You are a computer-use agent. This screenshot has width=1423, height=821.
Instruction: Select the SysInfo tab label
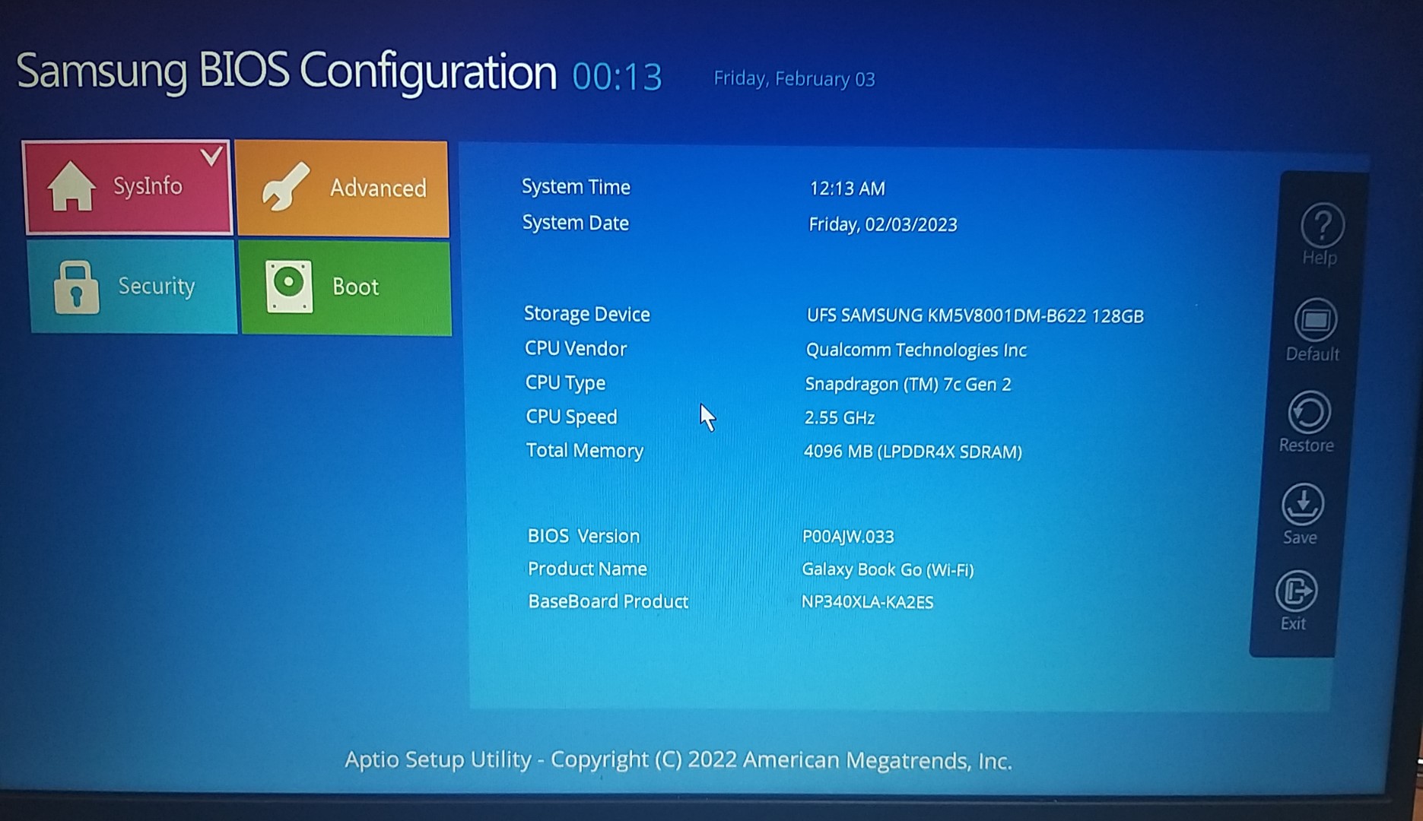point(148,186)
